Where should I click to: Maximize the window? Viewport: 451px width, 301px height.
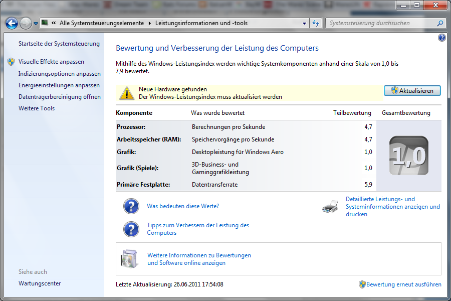point(417,5)
